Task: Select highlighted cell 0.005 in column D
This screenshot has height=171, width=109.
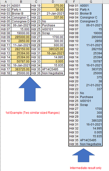Action: tap(53, 61)
